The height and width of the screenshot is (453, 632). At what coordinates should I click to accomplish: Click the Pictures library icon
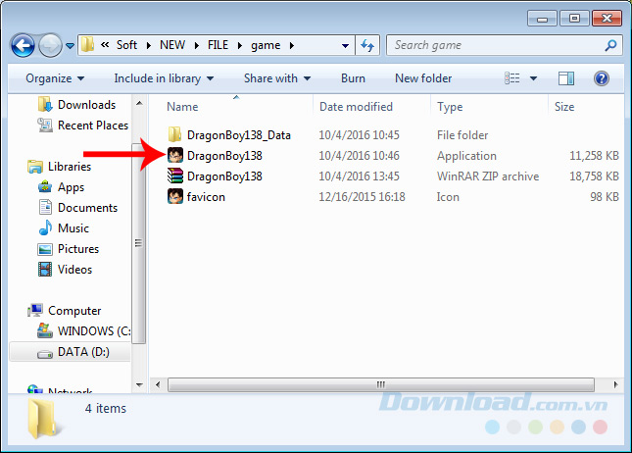click(45, 249)
